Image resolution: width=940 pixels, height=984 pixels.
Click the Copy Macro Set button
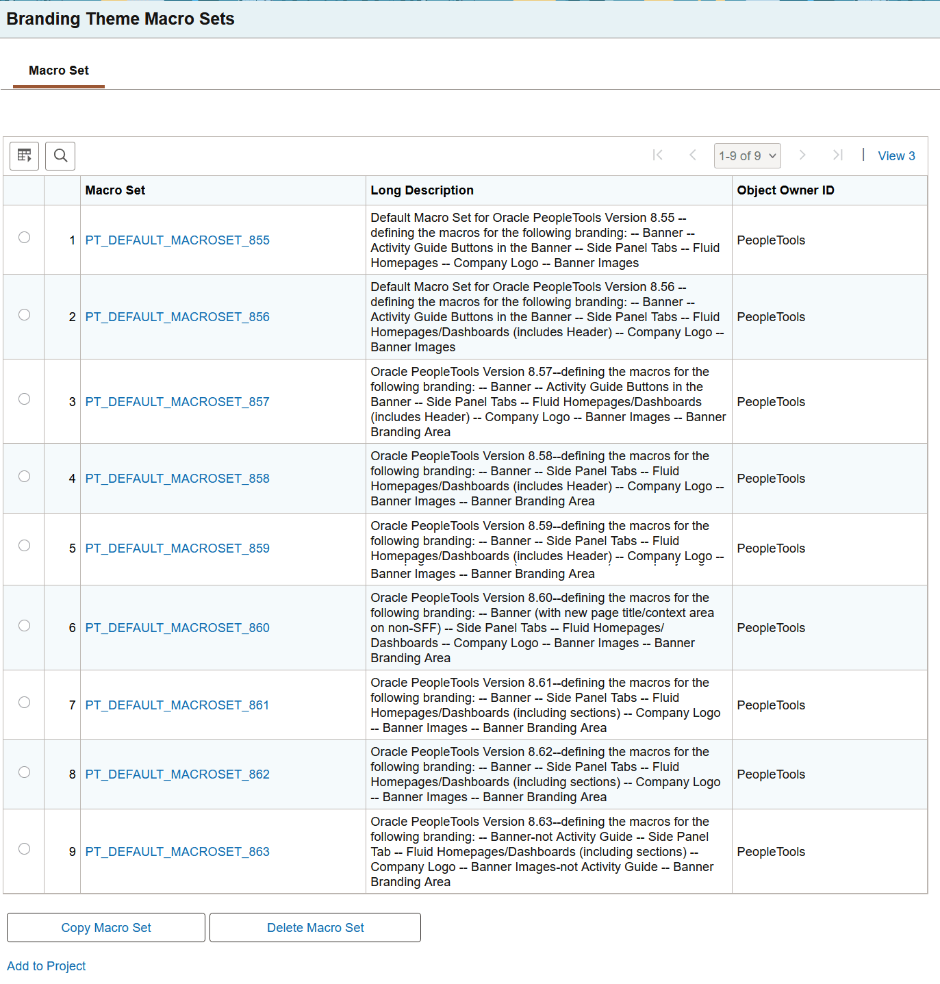(106, 928)
